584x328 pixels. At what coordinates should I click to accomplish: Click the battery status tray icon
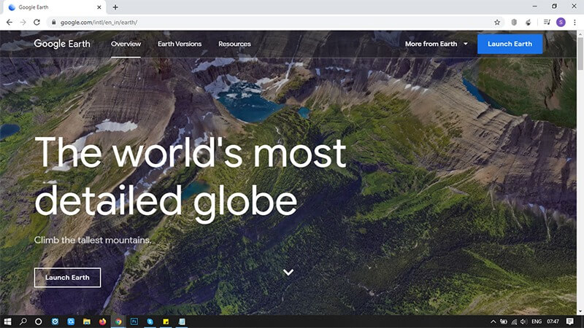click(504, 321)
